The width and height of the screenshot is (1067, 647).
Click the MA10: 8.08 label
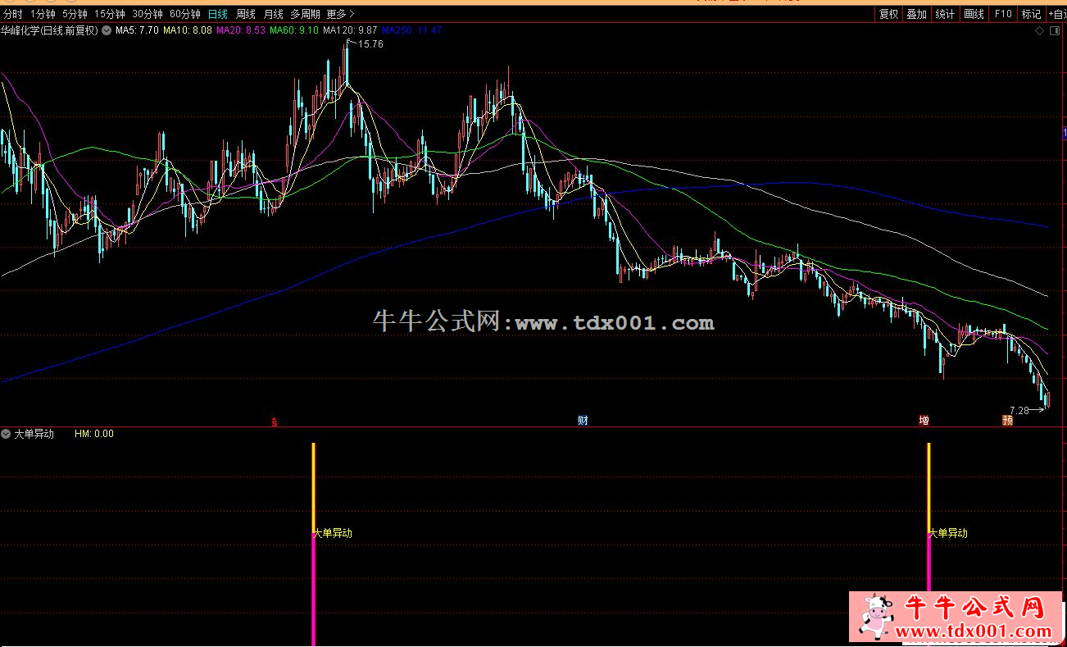188,30
